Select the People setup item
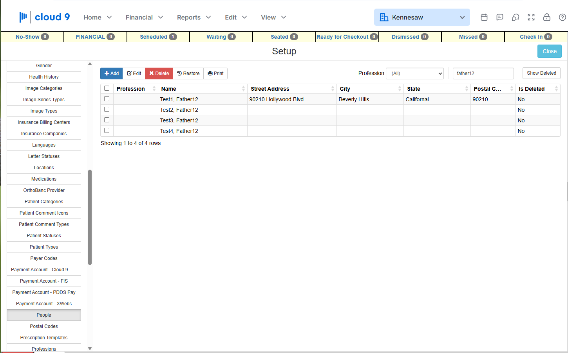Screen dimensions: 568x353 [x=44, y=315]
